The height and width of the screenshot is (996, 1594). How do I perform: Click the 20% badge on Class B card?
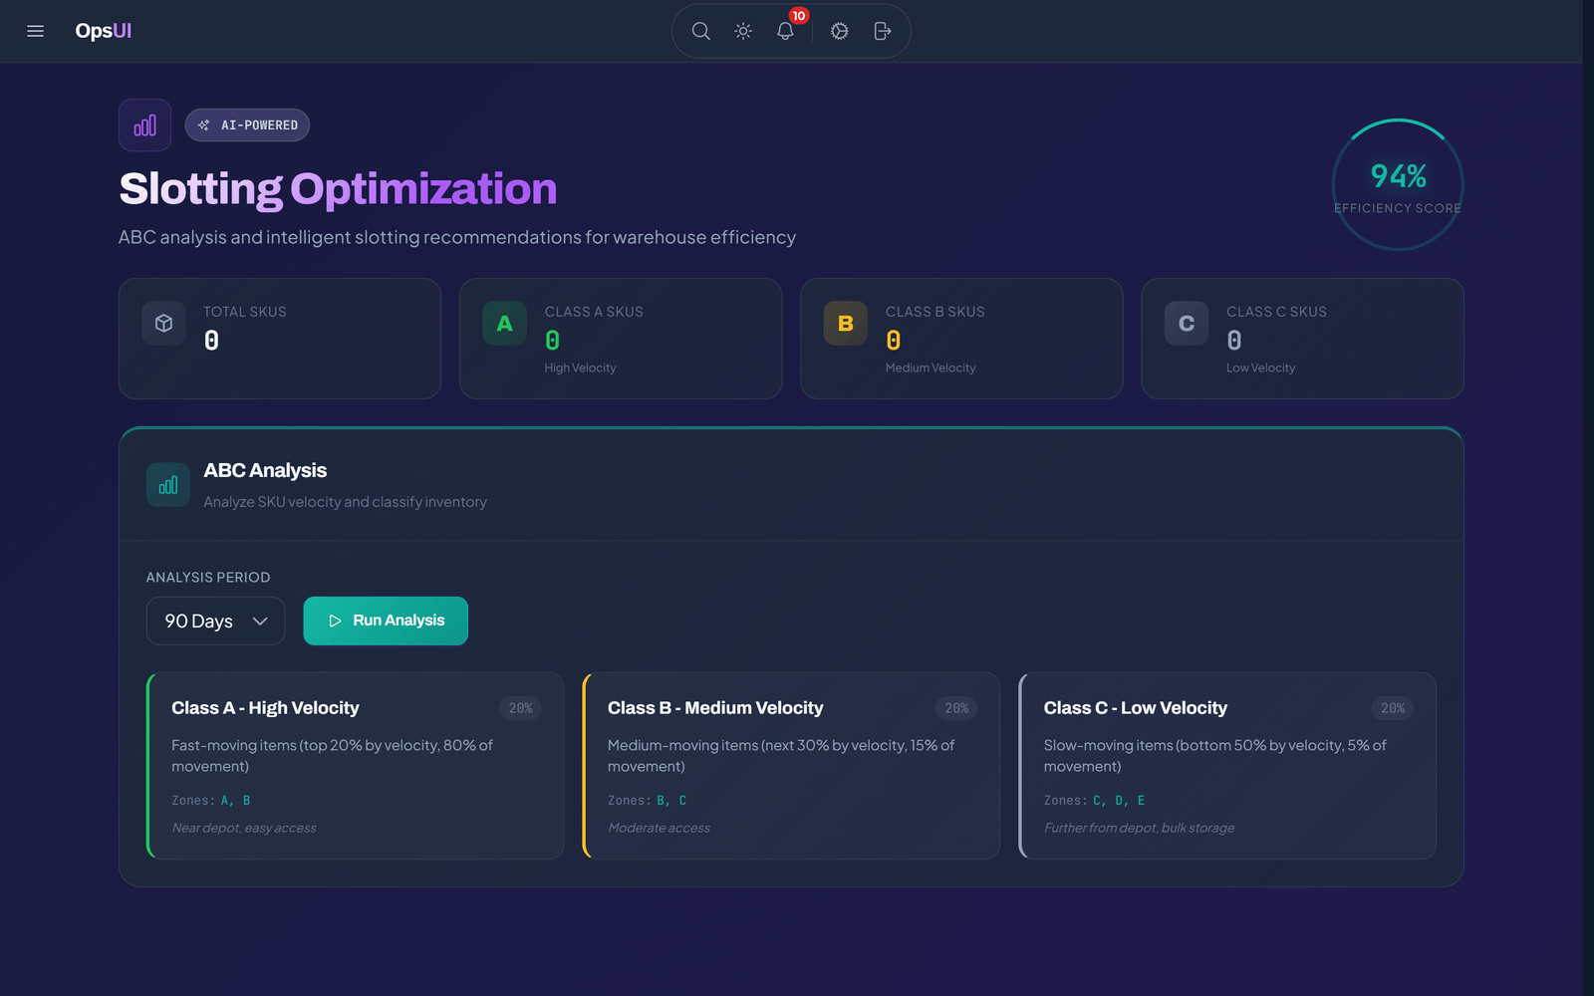click(956, 708)
